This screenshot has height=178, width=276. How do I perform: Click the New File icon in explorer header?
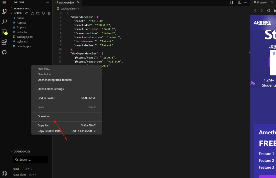[32, 13]
